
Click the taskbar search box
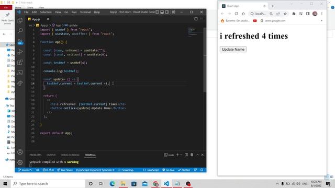tap(48, 183)
